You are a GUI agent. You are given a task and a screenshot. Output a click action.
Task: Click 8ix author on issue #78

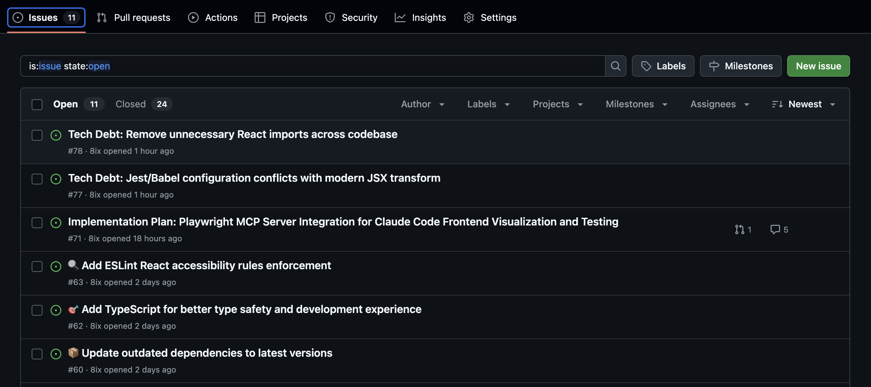click(95, 151)
